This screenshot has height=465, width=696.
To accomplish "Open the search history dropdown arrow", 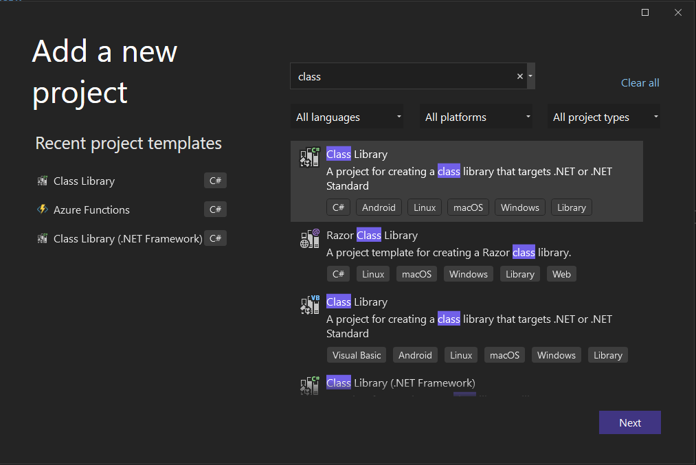I will pyautogui.click(x=530, y=76).
